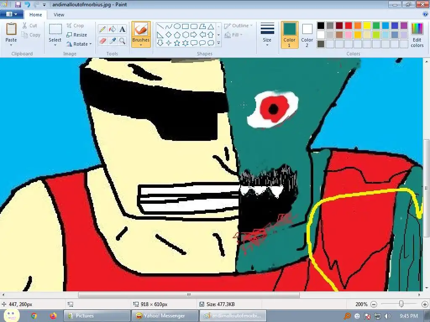Choose the Rounded rectangular callout shape
Viewport: 430px width, 322px height.
(x=194, y=43)
